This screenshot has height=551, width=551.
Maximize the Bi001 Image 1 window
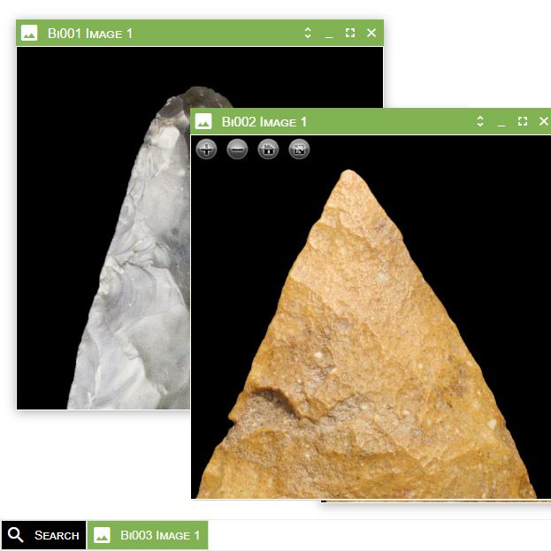coord(350,34)
